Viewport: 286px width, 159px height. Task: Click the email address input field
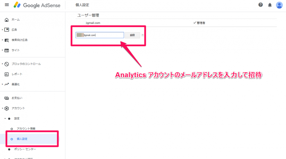point(100,35)
